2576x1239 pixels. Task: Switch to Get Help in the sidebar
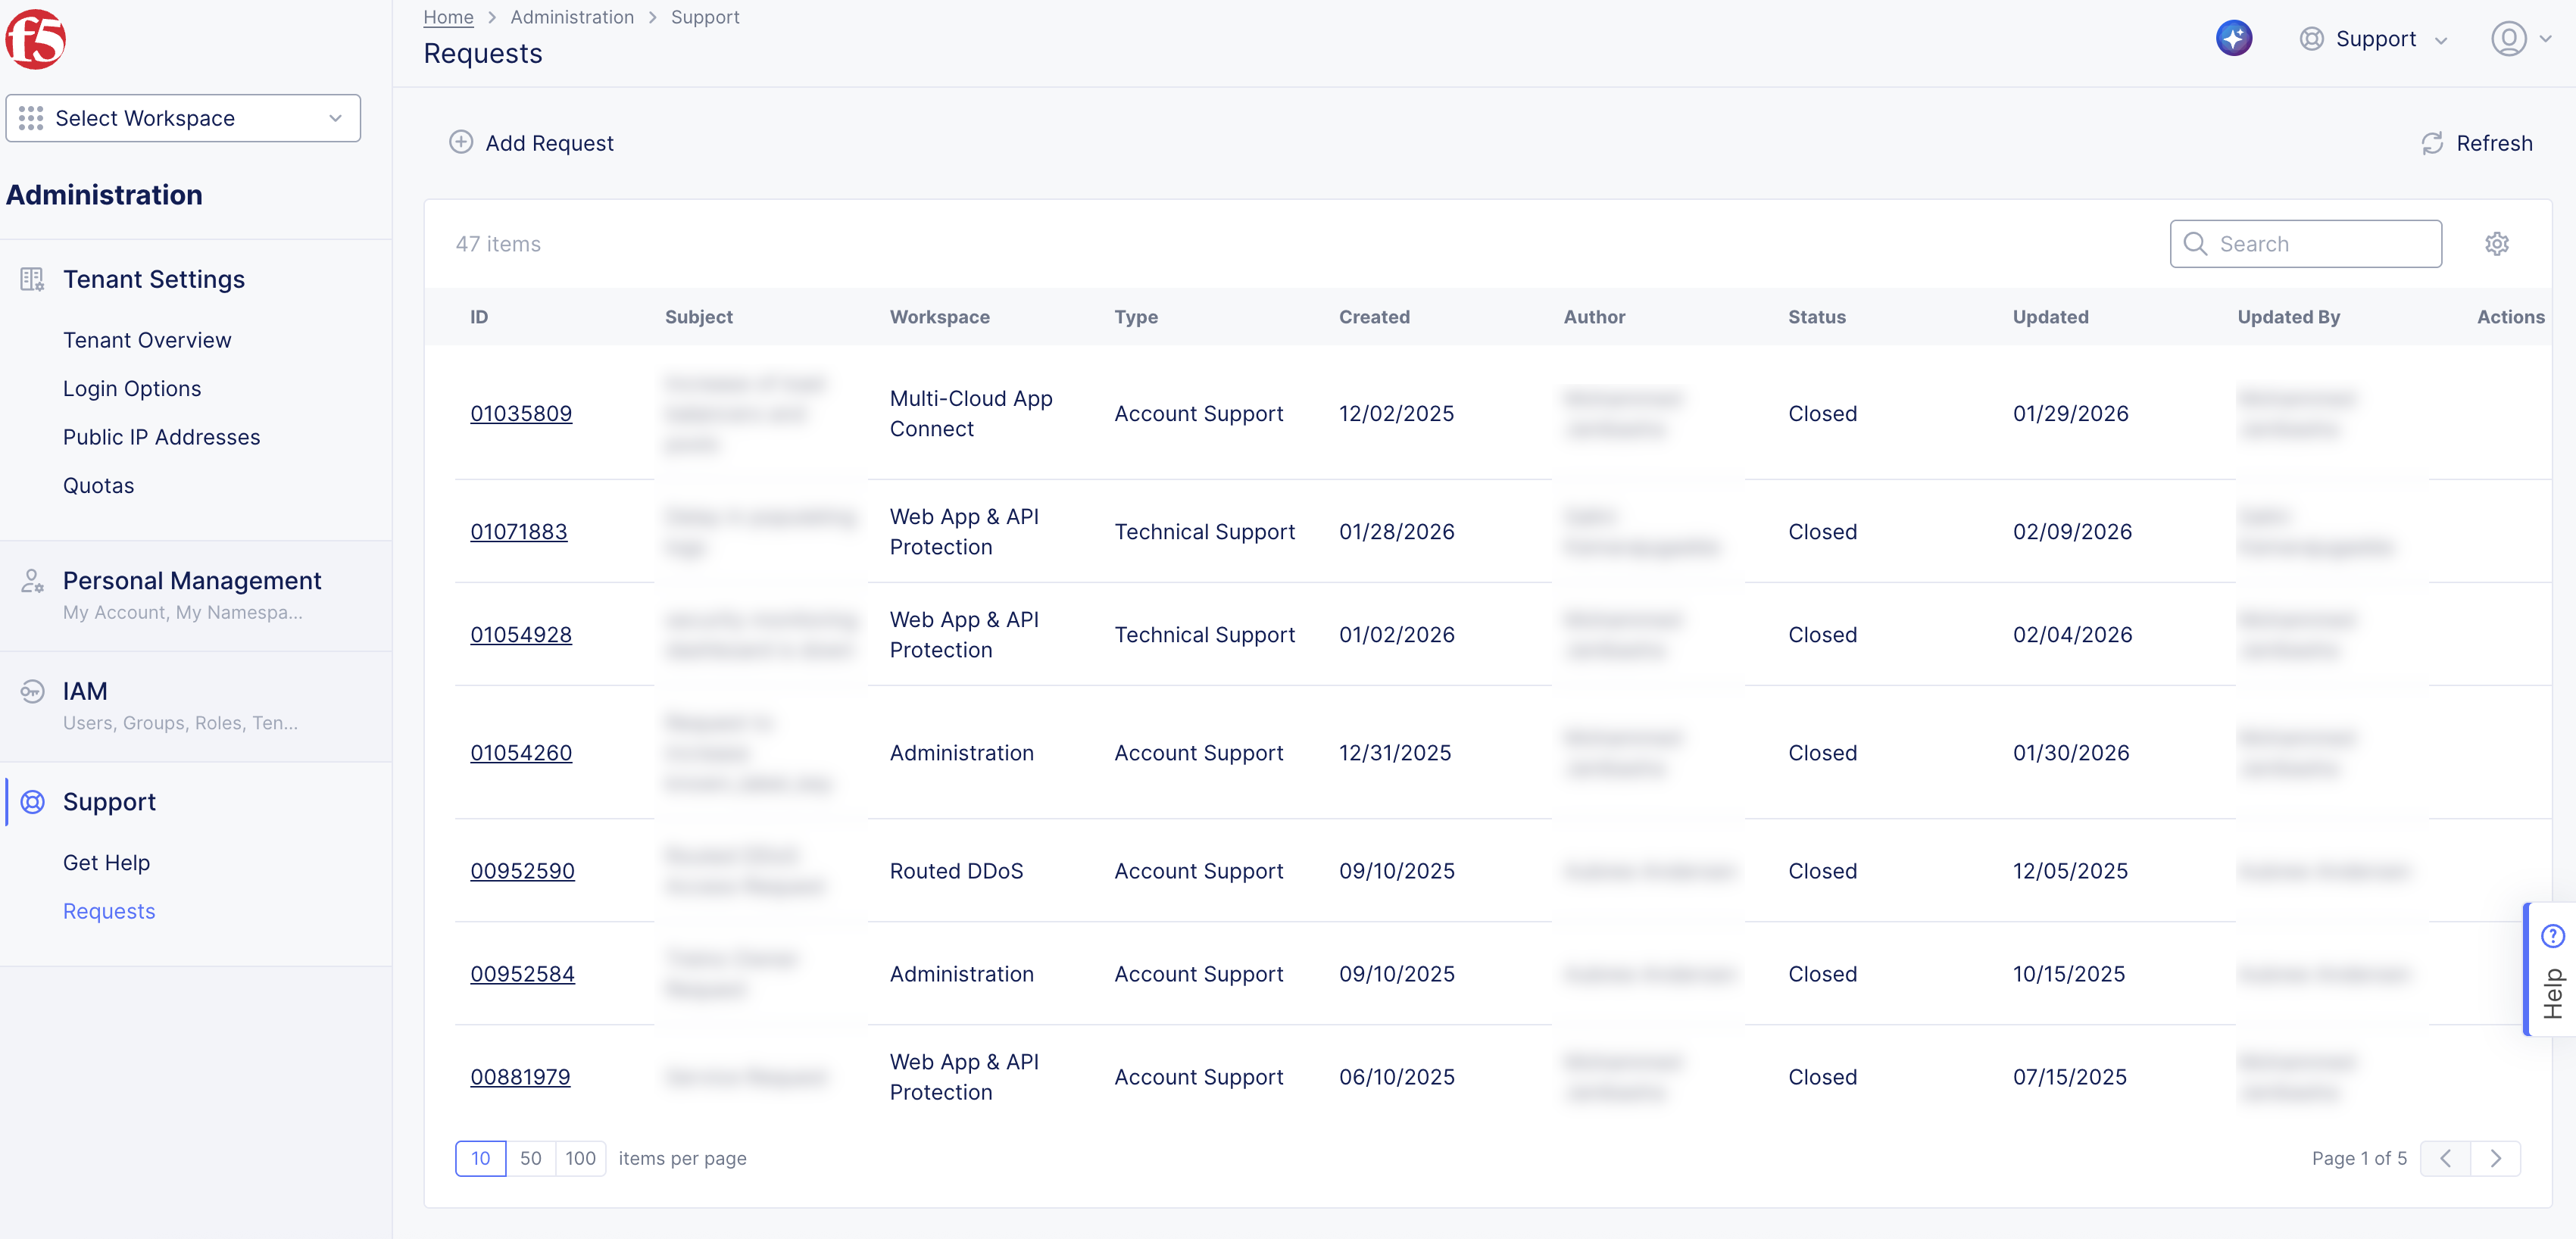click(106, 862)
